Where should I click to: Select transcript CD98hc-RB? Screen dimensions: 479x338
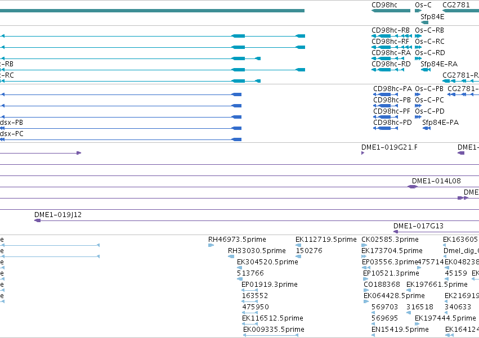tap(392, 36)
